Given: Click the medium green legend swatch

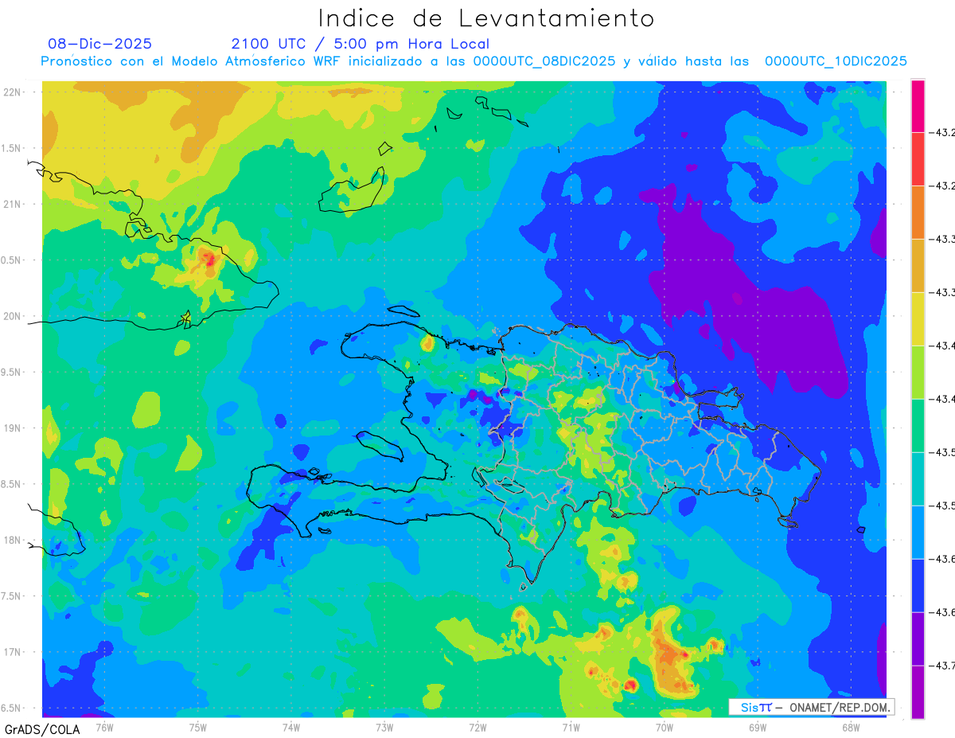Looking at the screenshot, I should [x=918, y=425].
